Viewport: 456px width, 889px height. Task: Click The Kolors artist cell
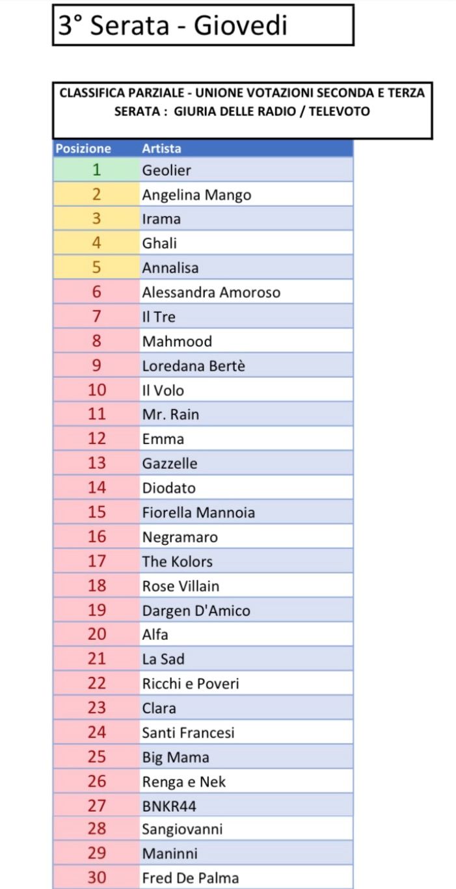[x=246, y=561]
